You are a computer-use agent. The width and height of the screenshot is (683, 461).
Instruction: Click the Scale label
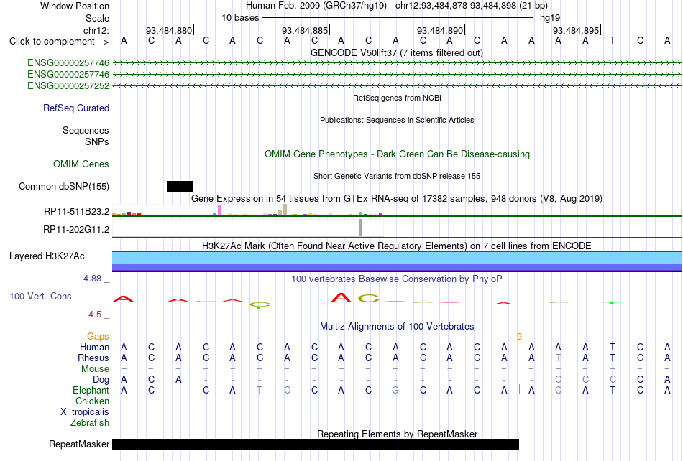click(97, 18)
